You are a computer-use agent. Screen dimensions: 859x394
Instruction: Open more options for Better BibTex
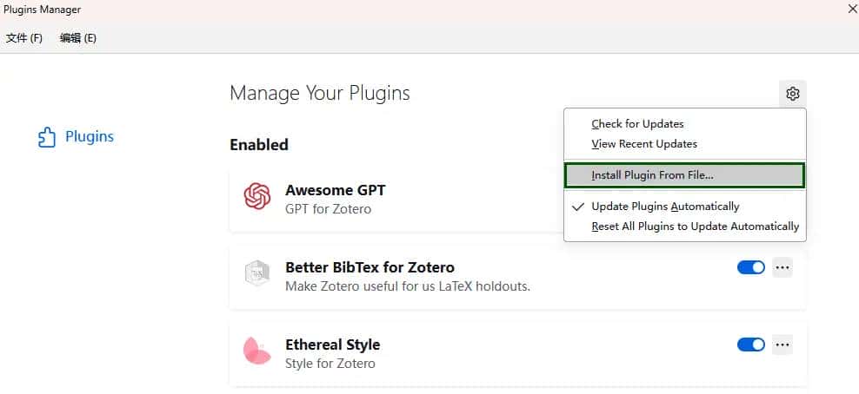coord(782,267)
